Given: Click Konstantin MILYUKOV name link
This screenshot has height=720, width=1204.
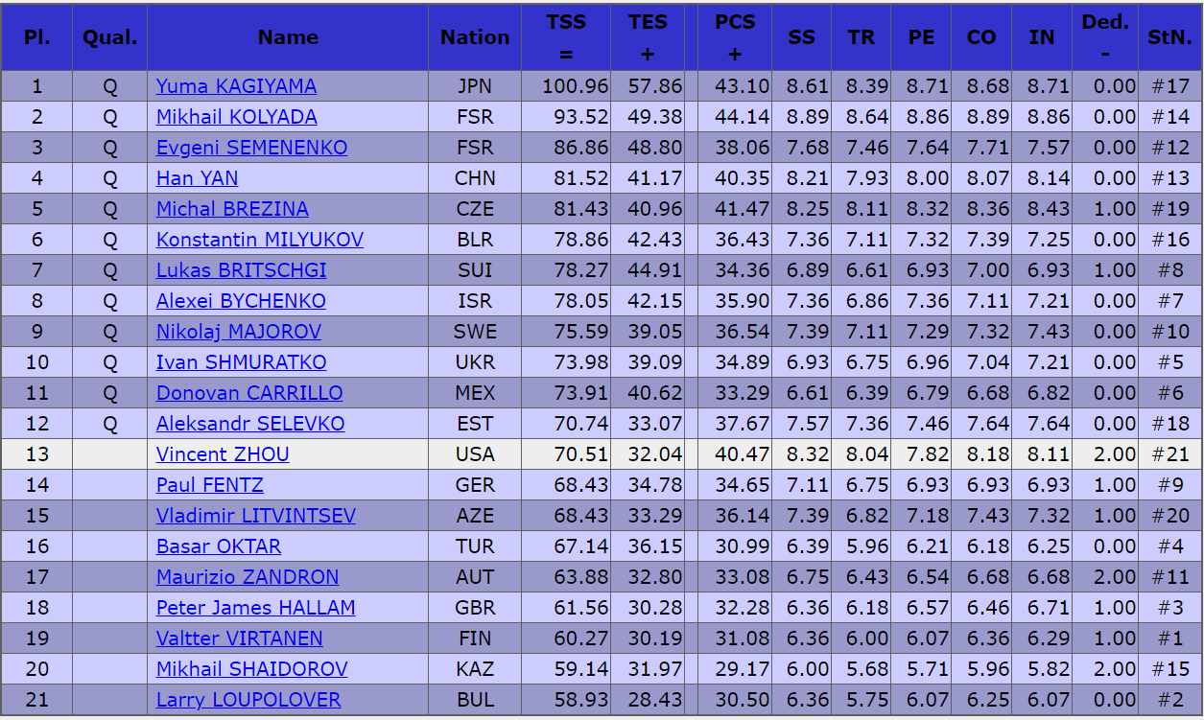Looking at the screenshot, I should tap(259, 240).
